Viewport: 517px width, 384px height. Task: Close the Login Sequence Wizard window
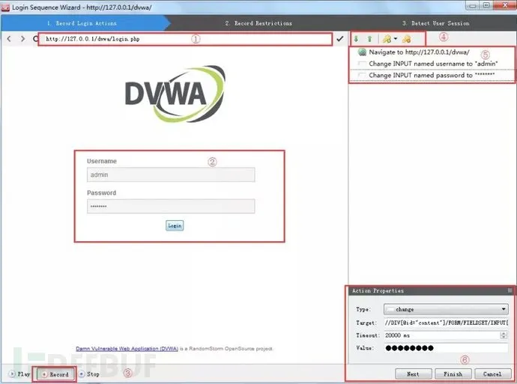[504, 5]
